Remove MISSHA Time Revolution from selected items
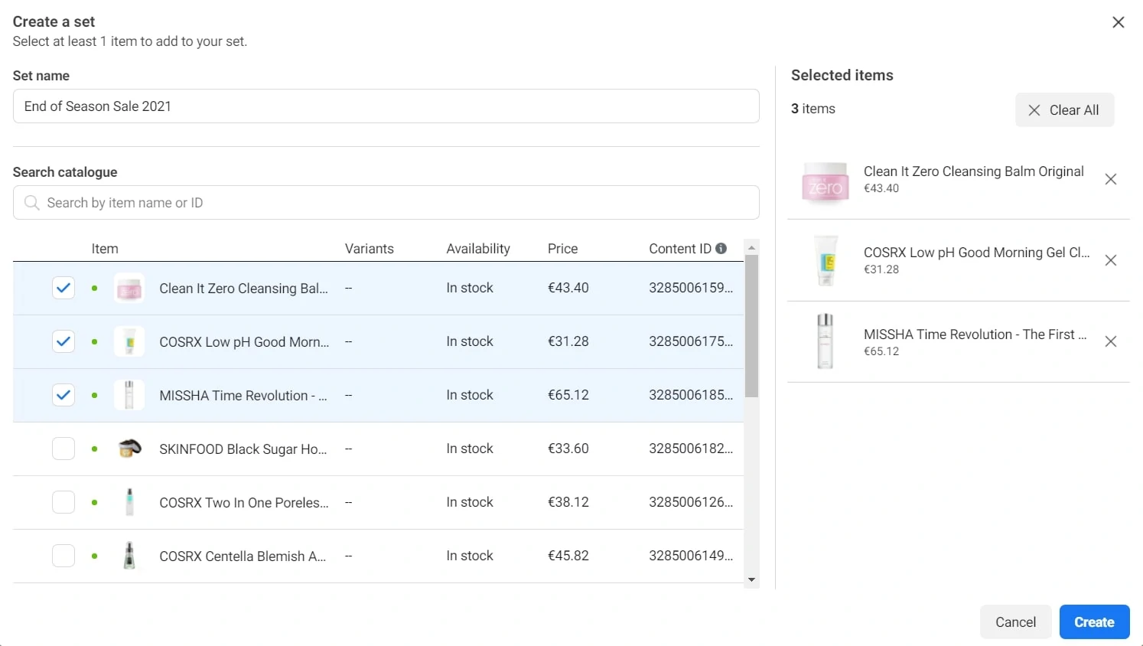Viewport: 1143px width, 646px height. click(x=1111, y=341)
